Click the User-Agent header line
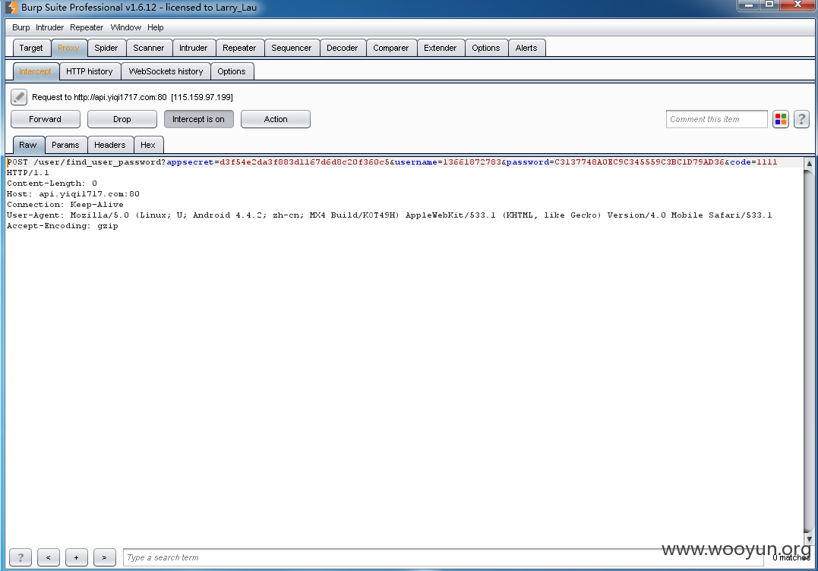Image resolution: width=818 pixels, height=571 pixels. tap(389, 215)
